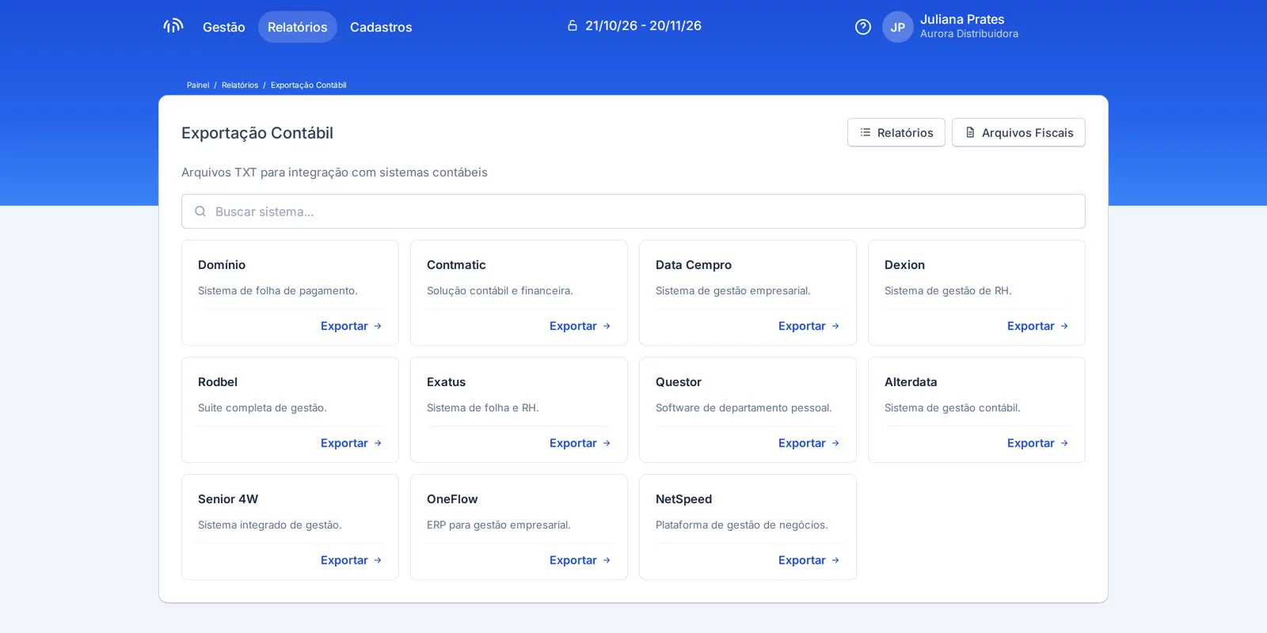This screenshot has height=633, width=1267.
Task: Export for the NetSpeed system
Action: pos(809,560)
